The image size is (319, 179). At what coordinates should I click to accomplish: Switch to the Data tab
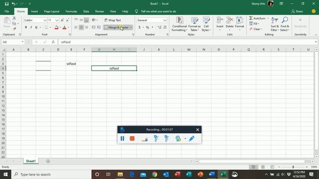point(86,11)
